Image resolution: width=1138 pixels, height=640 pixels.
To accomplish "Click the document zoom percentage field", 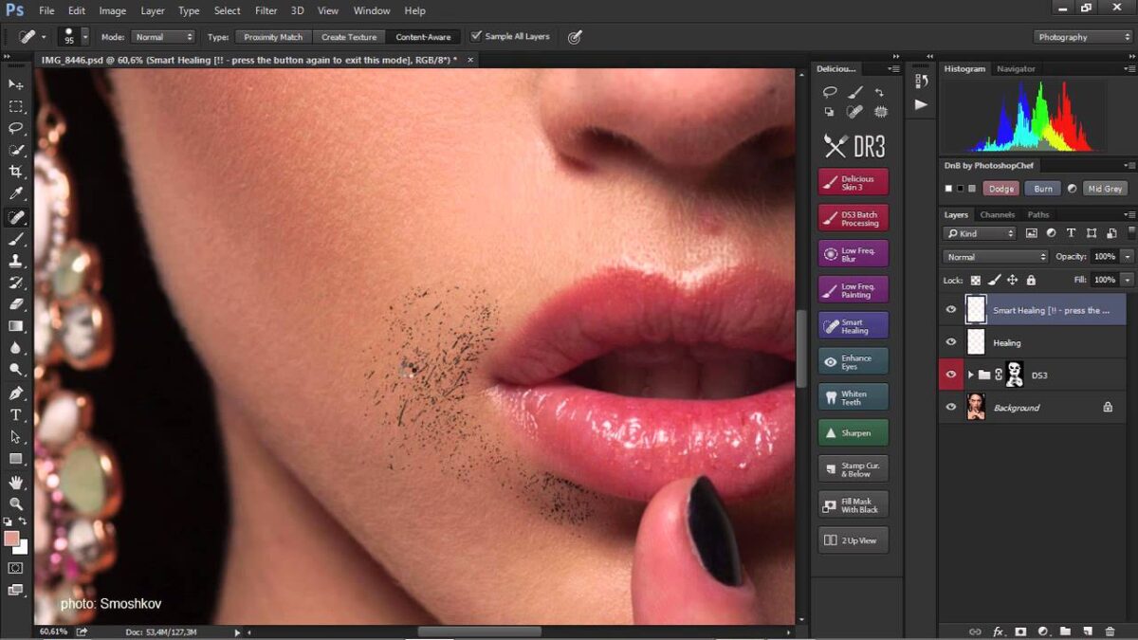I will 53,631.
